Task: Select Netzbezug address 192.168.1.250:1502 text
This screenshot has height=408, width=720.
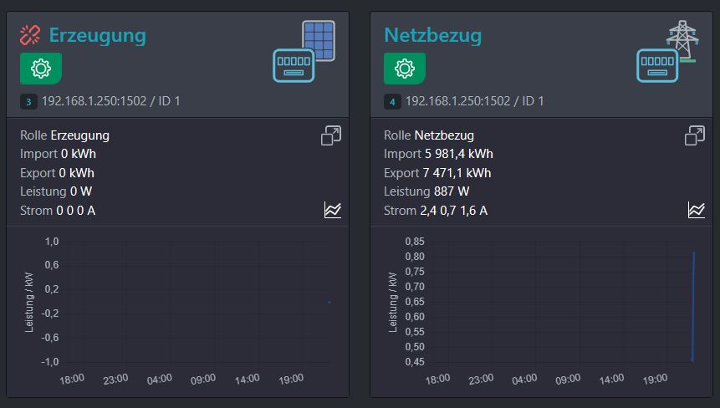Action: click(457, 101)
